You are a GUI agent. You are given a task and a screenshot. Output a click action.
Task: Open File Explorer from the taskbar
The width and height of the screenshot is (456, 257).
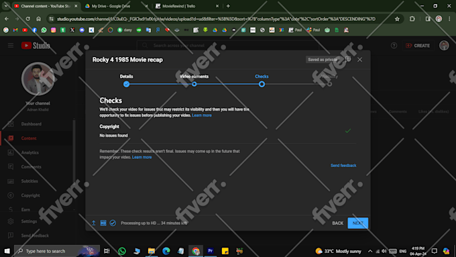tap(152, 251)
